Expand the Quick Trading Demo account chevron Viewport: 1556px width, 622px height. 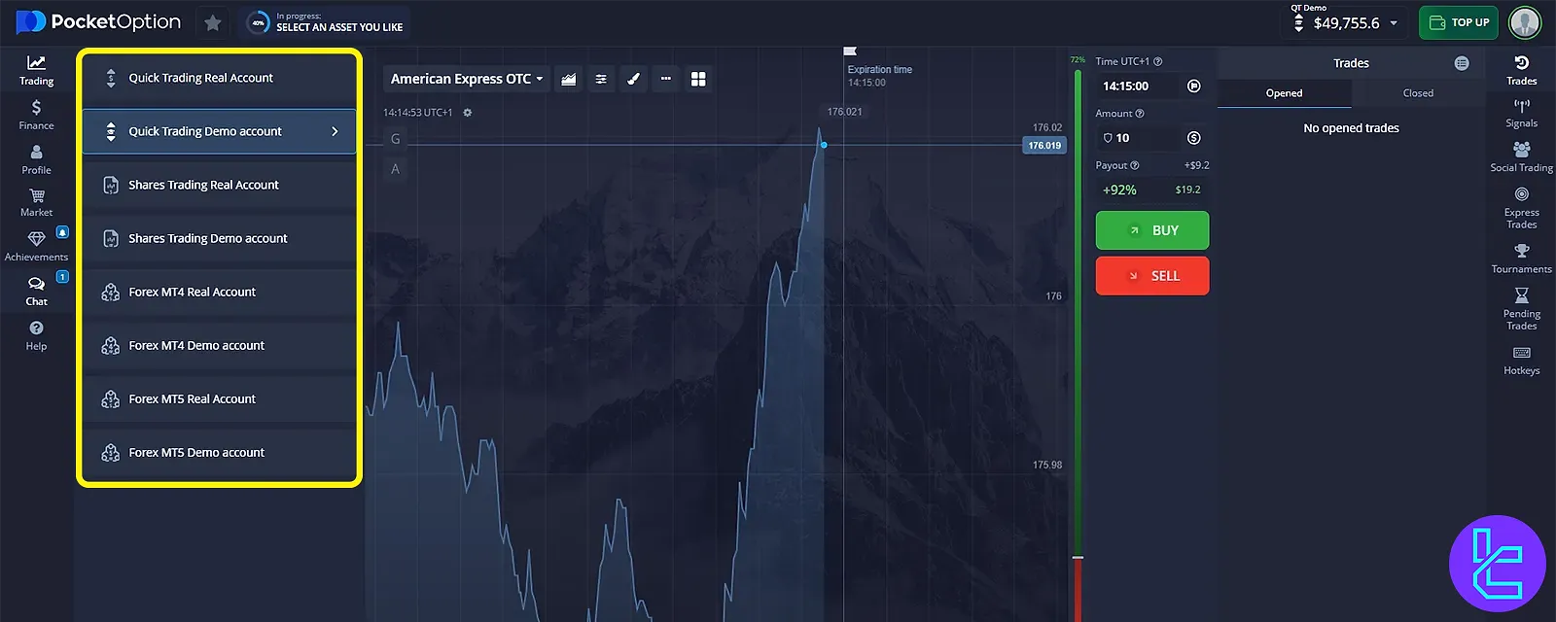pos(336,131)
